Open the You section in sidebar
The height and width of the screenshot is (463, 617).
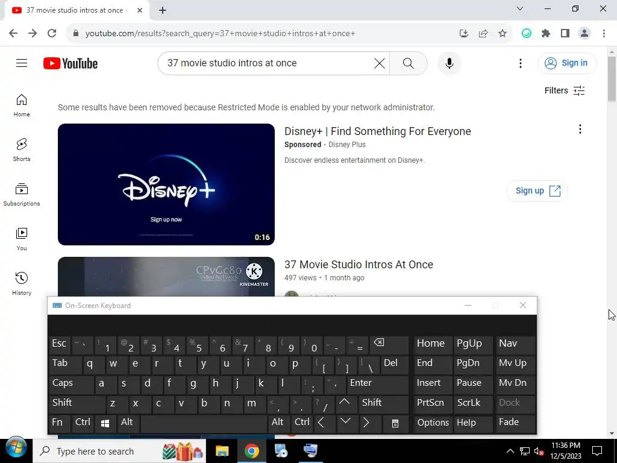click(x=22, y=239)
